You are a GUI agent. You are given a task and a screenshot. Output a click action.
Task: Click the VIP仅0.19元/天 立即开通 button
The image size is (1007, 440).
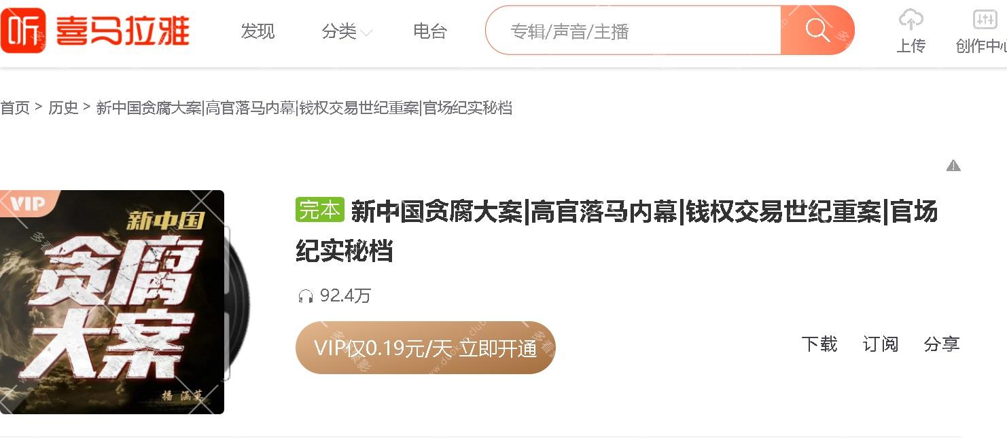point(425,348)
